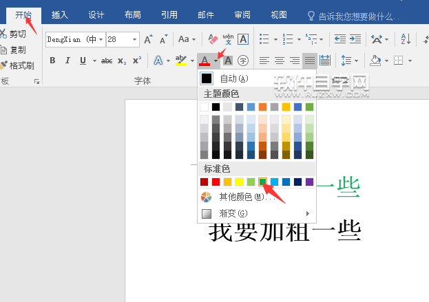Image resolution: width=429 pixels, height=302 pixels.
Task: Open the highlight color dropdown arrow
Action: 192,61
